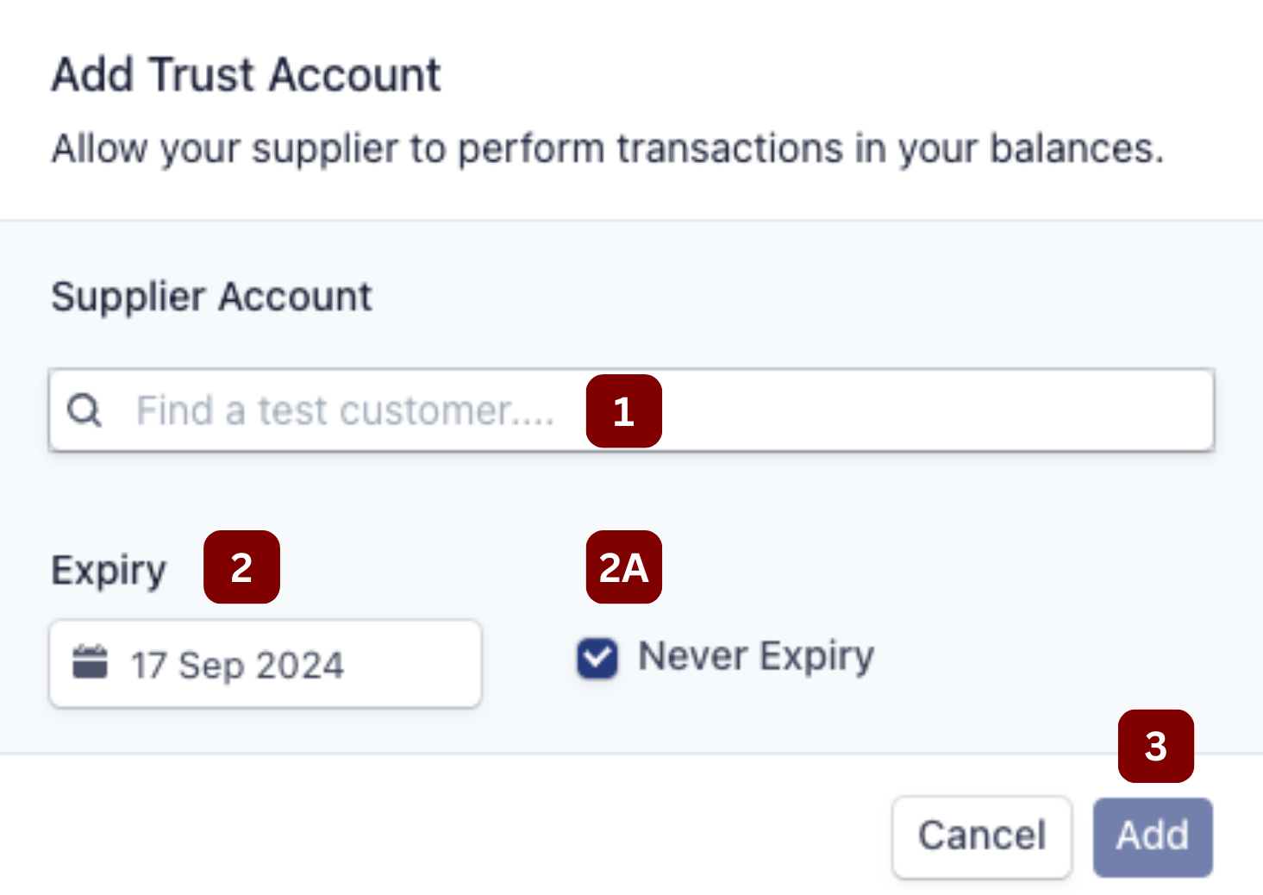This screenshot has height=895, width=1263.
Task: Click the Supplier Account heading
Action: point(212,296)
